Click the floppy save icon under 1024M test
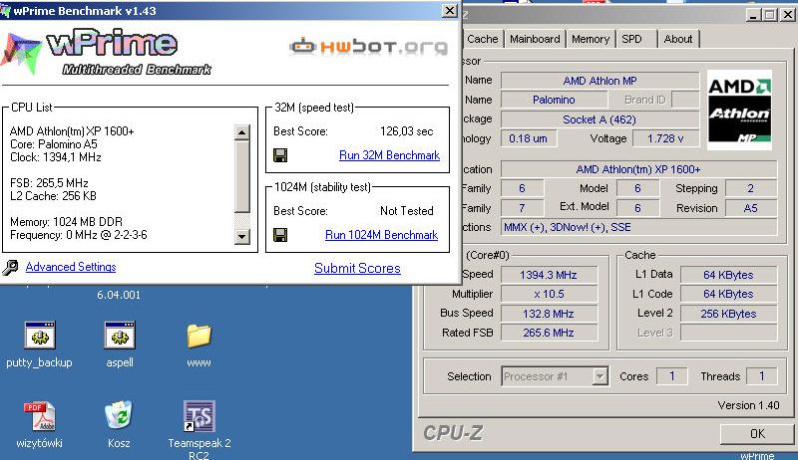Screen dimensions: 798x460 click(x=280, y=235)
